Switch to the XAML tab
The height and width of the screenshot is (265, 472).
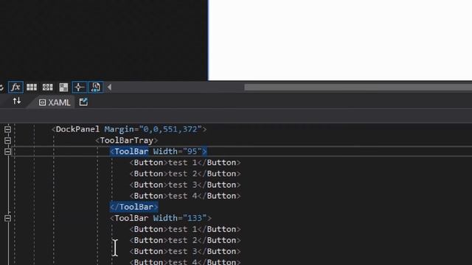[x=55, y=102]
